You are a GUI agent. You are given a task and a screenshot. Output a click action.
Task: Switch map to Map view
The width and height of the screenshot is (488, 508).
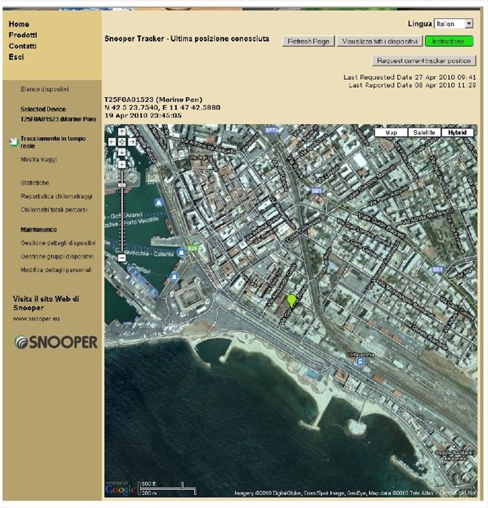click(392, 133)
